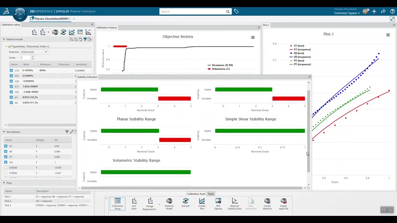Screen dimensions: 397x223
Task: Open Common Space dropdown in top bar
Action: pos(347,13)
